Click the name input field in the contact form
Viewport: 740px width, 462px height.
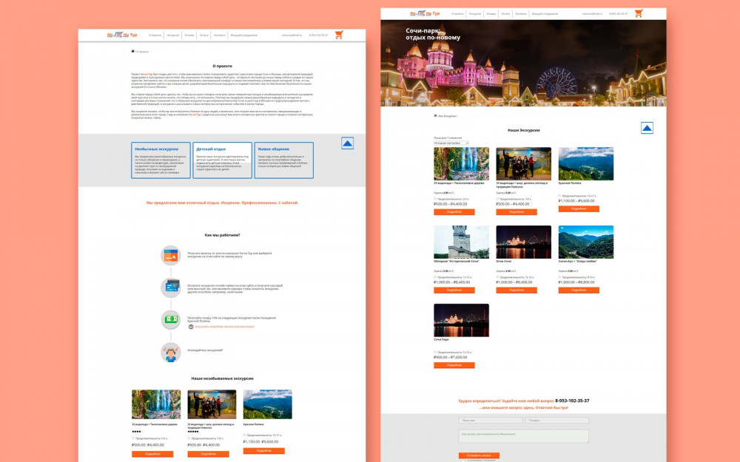[490, 420]
